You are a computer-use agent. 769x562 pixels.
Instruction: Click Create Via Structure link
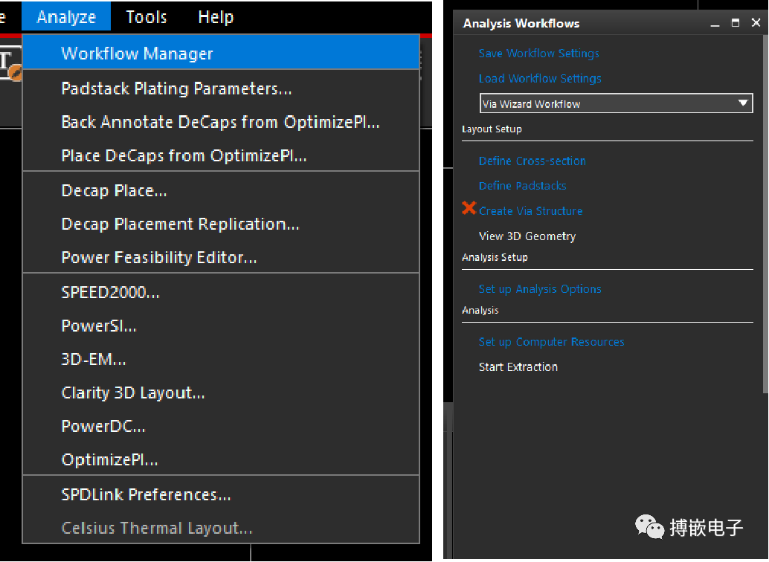click(x=531, y=211)
